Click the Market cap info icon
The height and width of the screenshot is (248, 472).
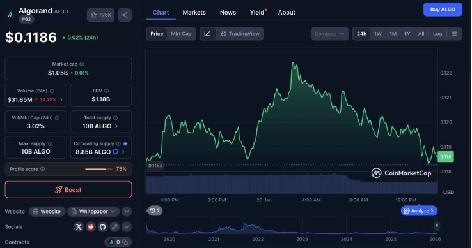point(82,64)
